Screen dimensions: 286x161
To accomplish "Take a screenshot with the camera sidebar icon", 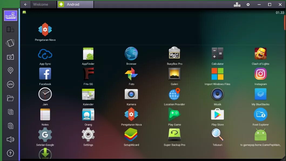I will [10, 57].
